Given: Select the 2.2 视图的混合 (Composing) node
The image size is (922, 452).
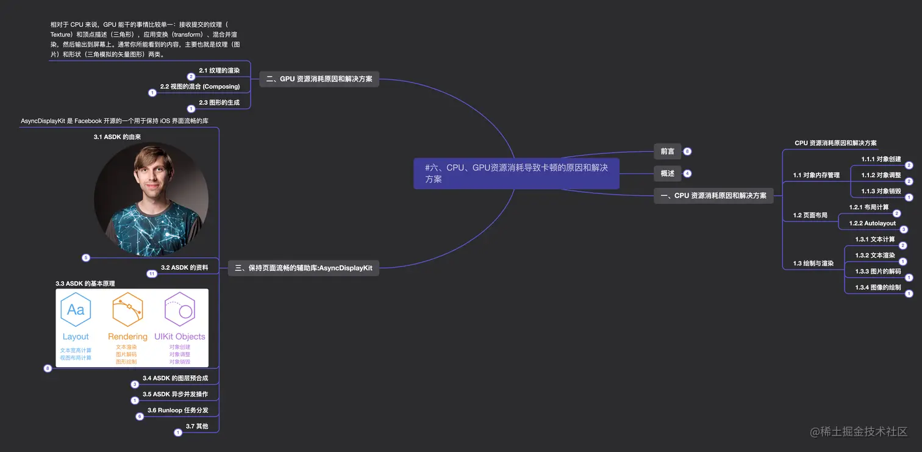Looking at the screenshot, I should 200,87.
